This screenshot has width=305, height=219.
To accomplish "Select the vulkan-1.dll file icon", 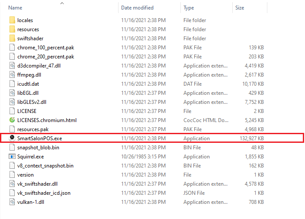I will coord(12,202).
